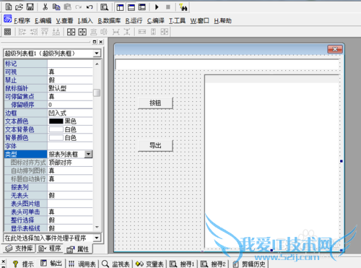The width and height of the screenshot is (361, 268).
Task: Click the center horizontally in form icon
Action: (71, 32)
